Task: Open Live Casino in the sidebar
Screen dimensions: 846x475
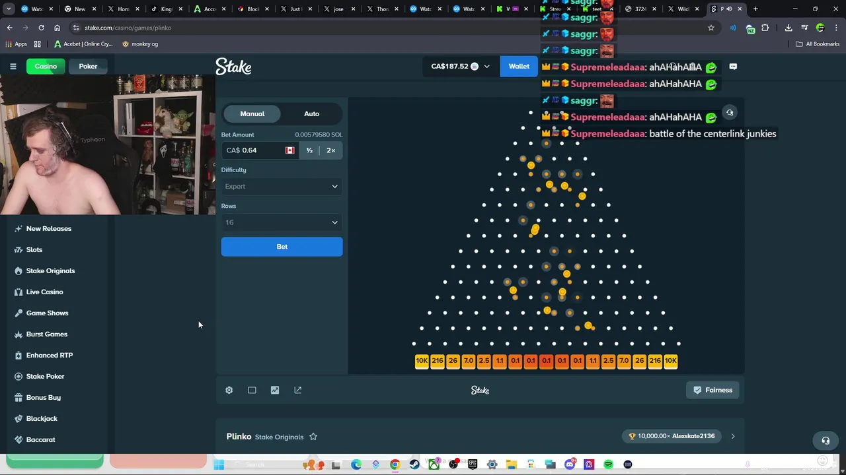Action: 44,292
